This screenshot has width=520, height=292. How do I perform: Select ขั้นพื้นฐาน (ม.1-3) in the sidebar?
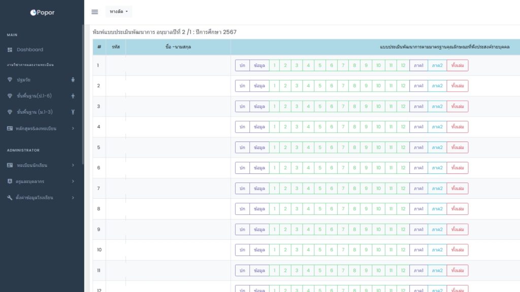coord(35,112)
